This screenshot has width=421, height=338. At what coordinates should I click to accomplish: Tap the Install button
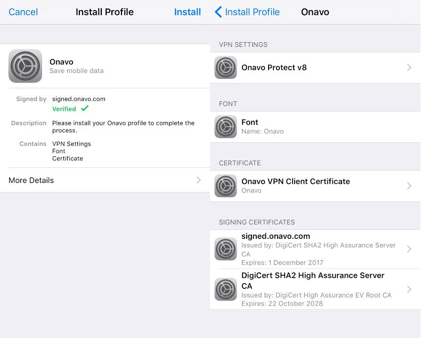point(187,12)
